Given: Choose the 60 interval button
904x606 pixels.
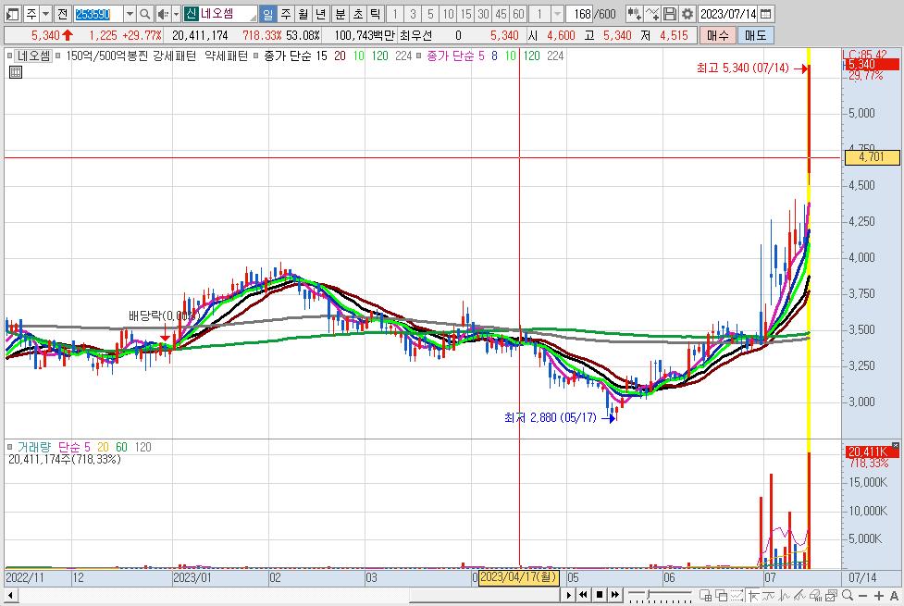Looking at the screenshot, I should coord(519,13).
